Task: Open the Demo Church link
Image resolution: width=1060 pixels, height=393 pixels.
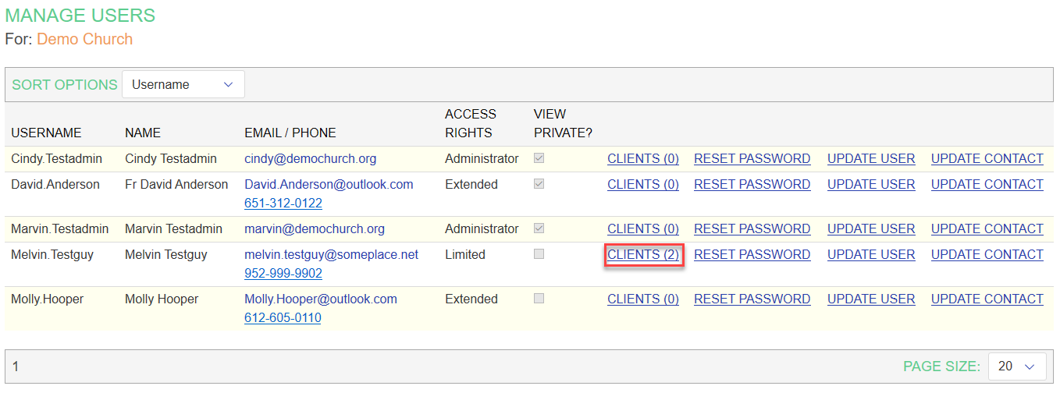Action: click(x=84, y=39)
